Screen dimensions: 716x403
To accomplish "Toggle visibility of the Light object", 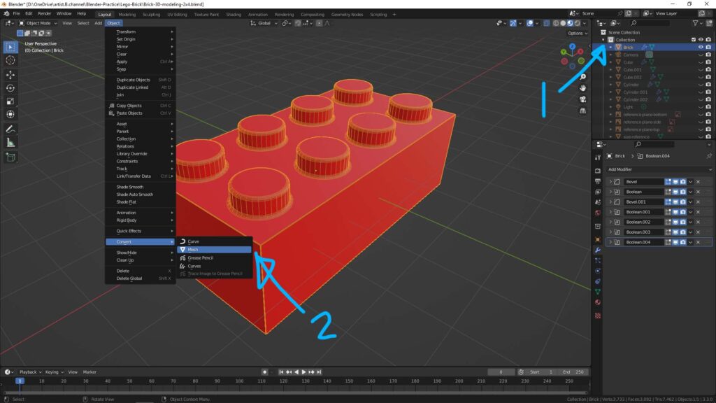I will (701, 107).
